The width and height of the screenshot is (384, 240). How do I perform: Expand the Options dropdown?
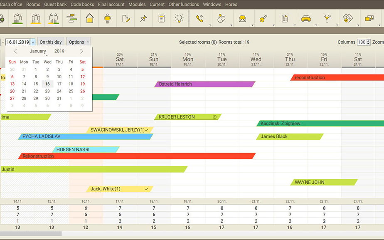coord(78,42)
